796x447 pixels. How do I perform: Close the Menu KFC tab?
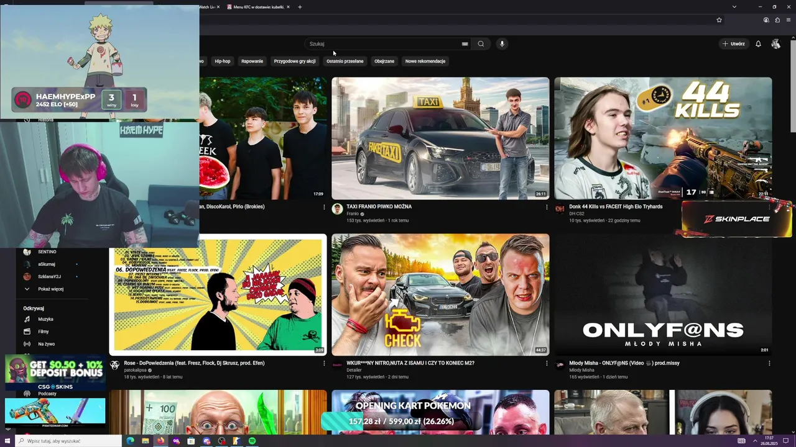tap(289, 7)
